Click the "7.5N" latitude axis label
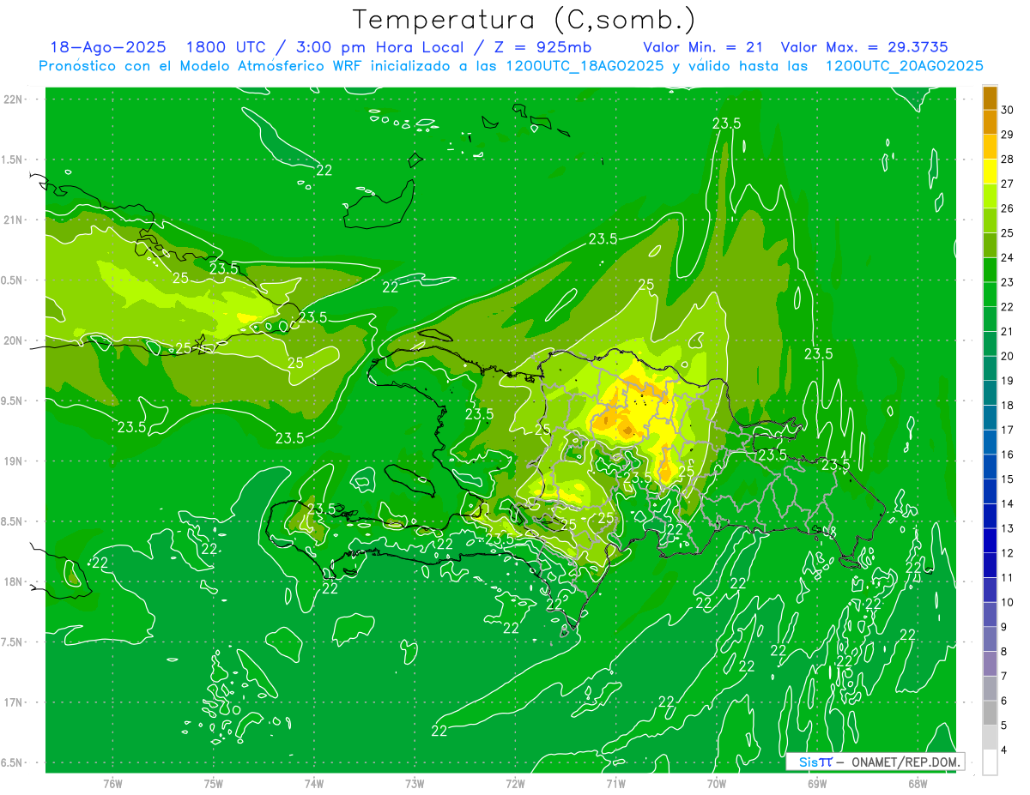 tap(12, 642)
